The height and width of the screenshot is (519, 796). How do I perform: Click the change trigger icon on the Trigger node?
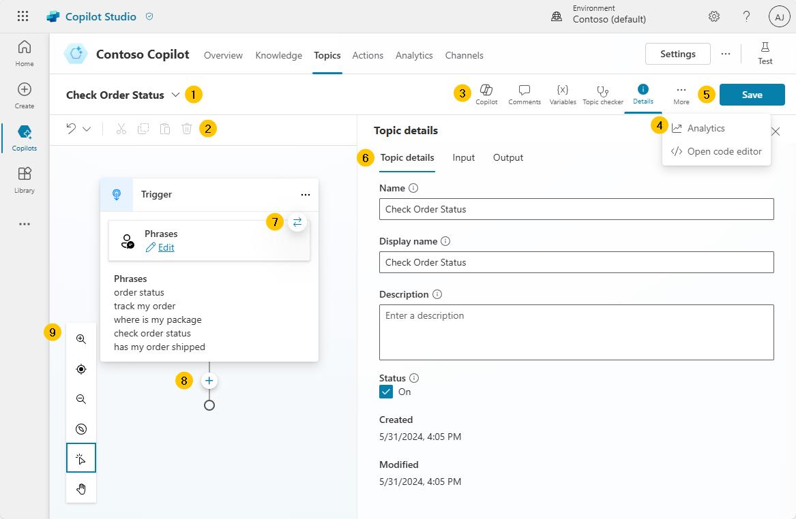click(x=297, y=221)
